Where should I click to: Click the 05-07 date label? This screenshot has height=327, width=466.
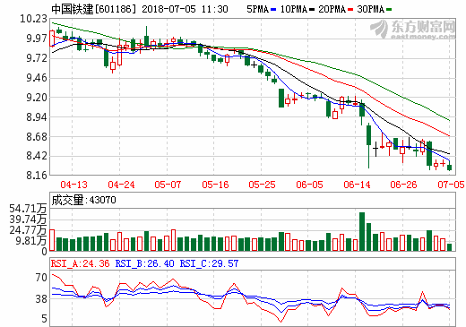click(x=168, y=185)
